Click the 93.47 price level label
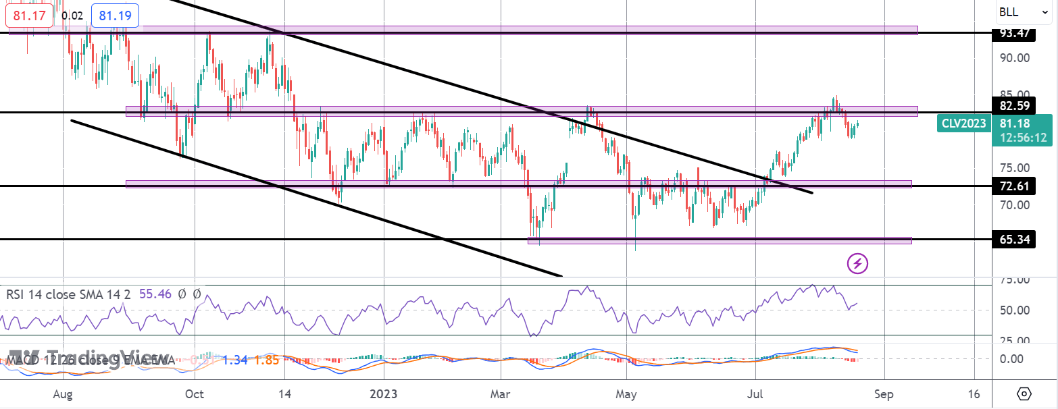The width and height of the screenshot is (1058, 409). pyautogui.click(x=1014, y=33)
